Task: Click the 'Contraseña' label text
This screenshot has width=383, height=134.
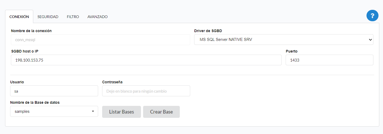Action: pos(112,82)
